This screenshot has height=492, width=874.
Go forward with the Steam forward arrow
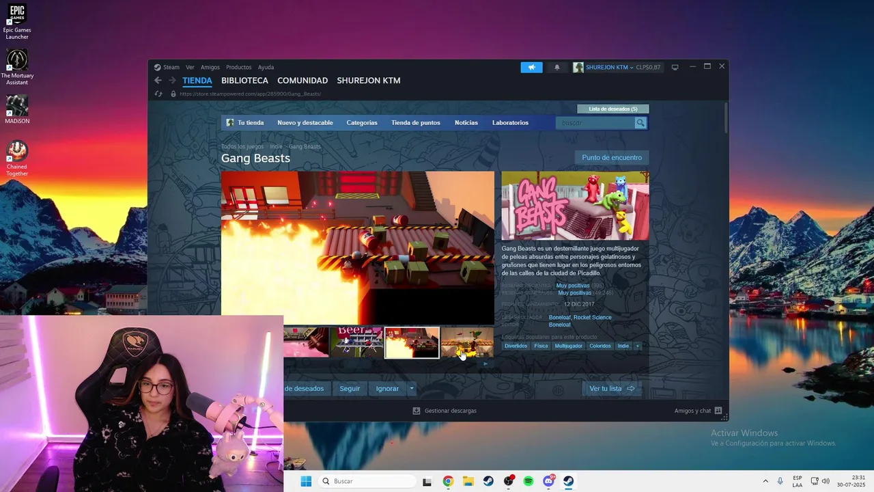[173, 81]
